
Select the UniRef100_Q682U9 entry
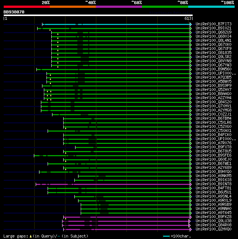(x=213, y=32)
